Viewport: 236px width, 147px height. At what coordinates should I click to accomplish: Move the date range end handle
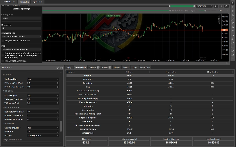(x=194, y=6)
